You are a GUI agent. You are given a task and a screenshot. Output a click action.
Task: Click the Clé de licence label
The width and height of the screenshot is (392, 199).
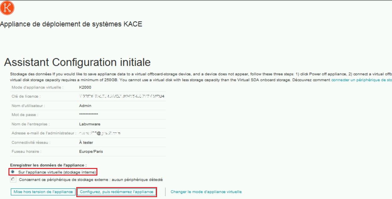click(x=26, y=96)
